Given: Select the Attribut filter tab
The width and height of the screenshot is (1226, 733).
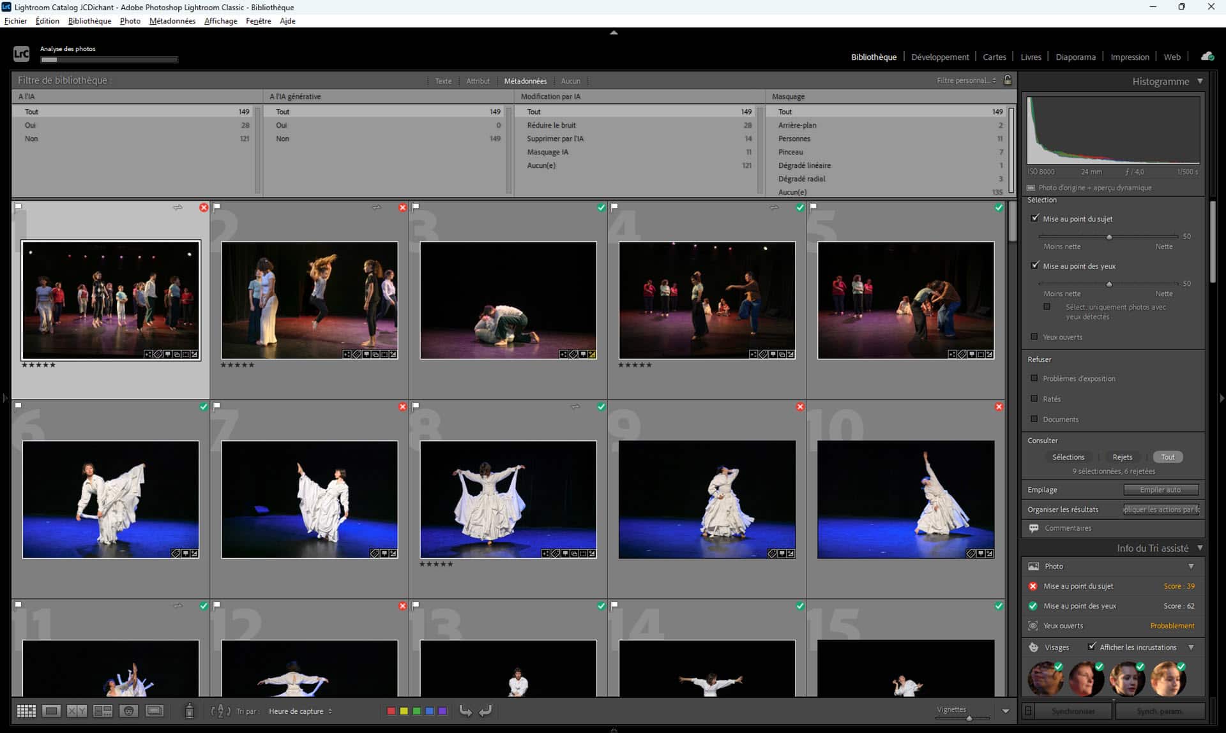Looking at the screenshot, I should 478,81.
